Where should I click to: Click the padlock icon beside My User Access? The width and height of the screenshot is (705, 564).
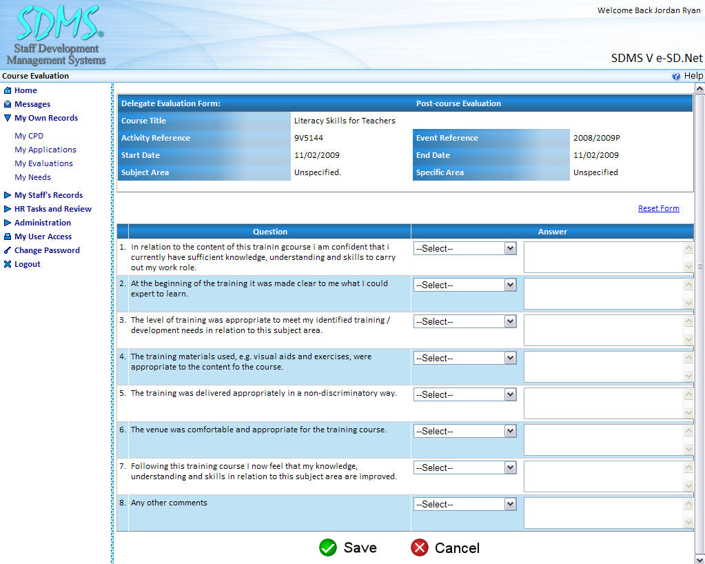[7, 236]
